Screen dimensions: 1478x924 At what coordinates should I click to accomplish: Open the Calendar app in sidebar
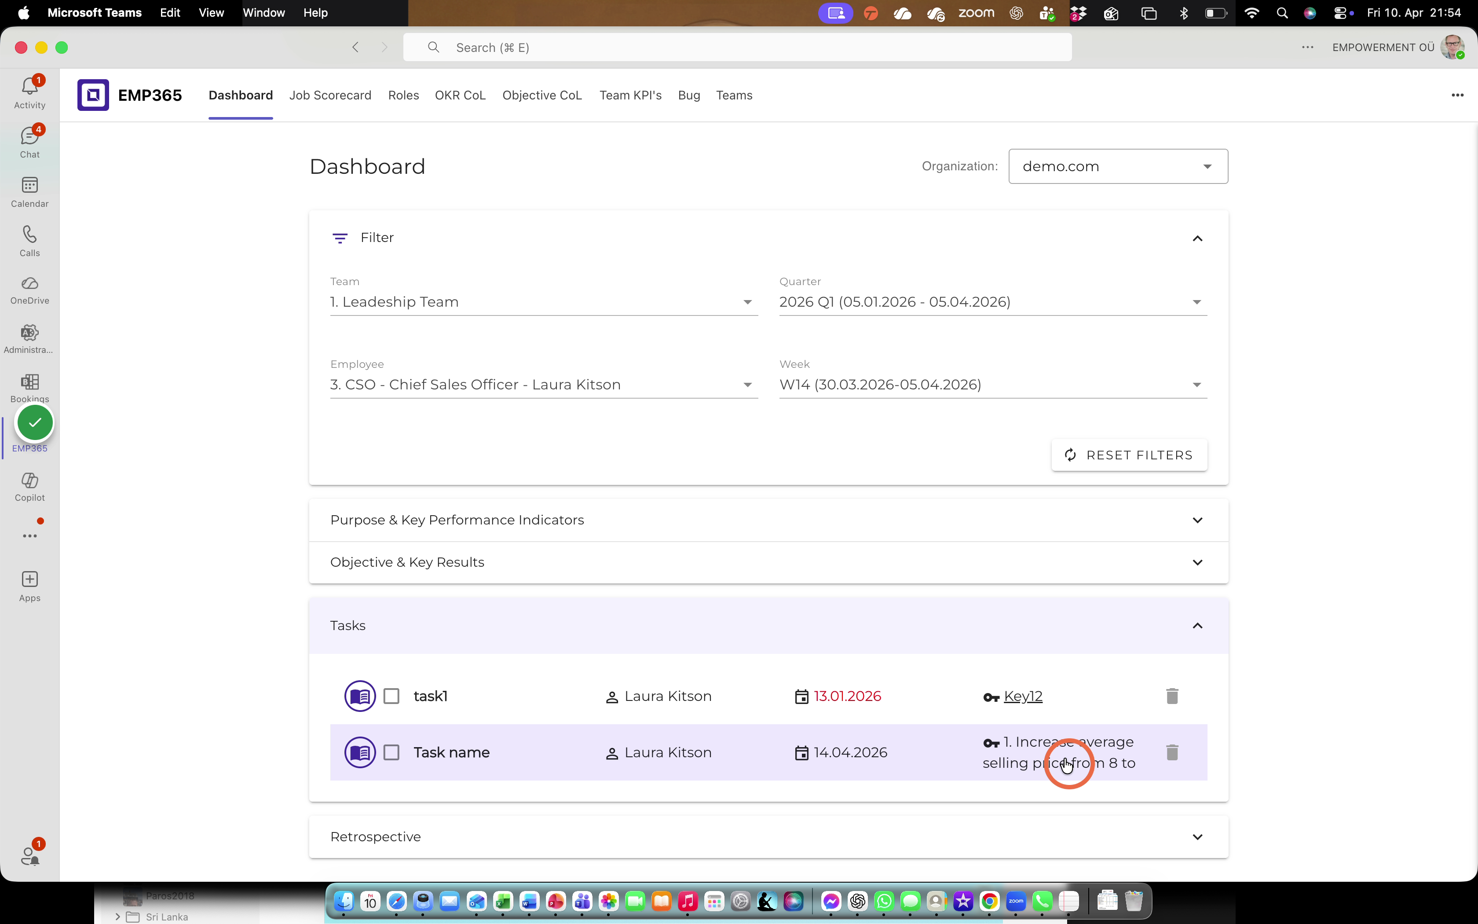(x=29, y=192)
